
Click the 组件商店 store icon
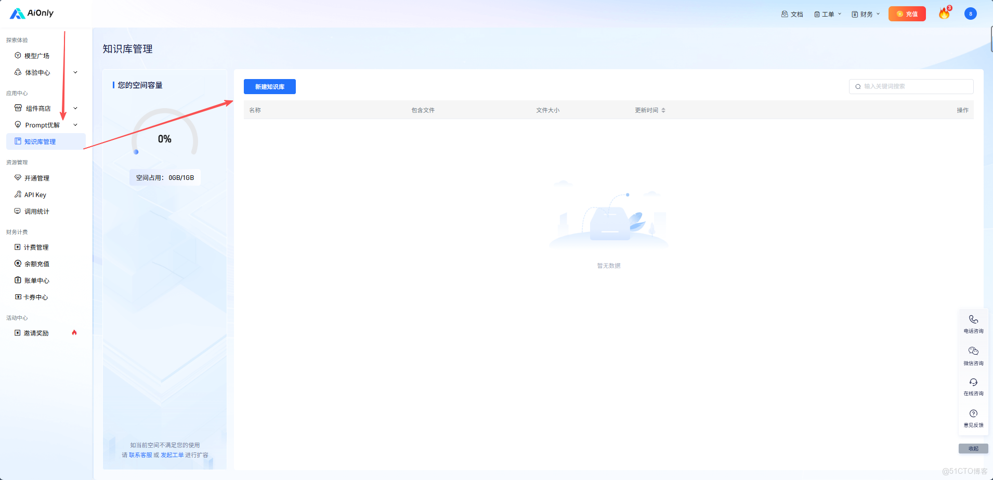tap(18, 108)
